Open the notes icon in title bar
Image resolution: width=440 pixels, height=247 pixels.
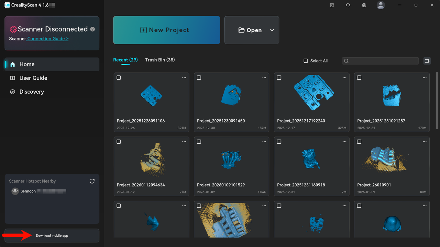click(x=332, y=5)
